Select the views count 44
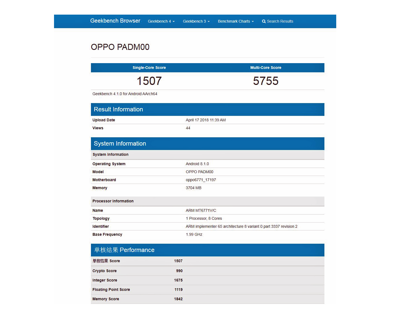401x319 pixels. click(188, 128)
